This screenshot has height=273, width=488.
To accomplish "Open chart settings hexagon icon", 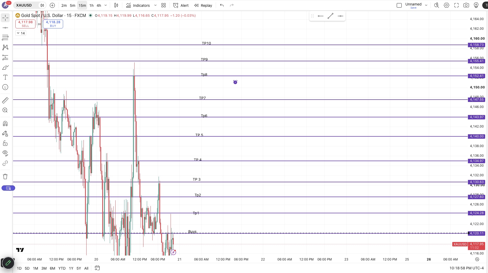I will coord(447,5).
